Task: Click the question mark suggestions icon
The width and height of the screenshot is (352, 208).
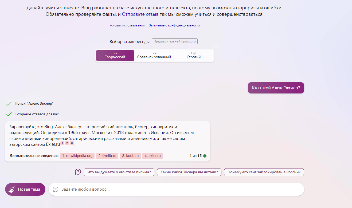Action: (78, 172)
